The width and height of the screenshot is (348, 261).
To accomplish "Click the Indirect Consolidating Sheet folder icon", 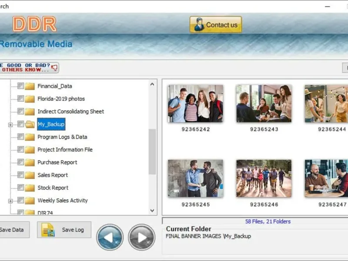I will point(30,111).
